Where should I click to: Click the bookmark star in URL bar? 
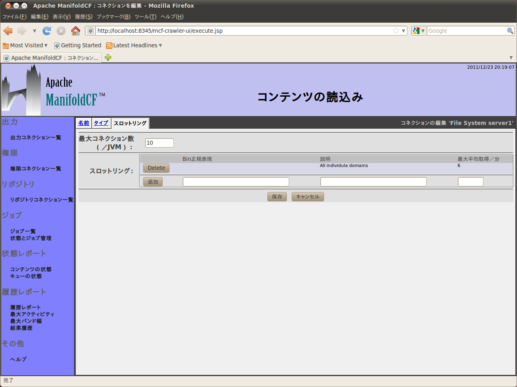click(396, 31)
